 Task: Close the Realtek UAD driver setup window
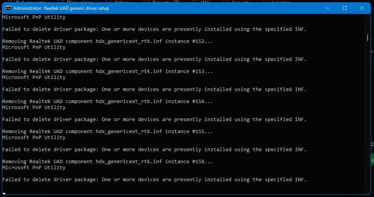362,8
